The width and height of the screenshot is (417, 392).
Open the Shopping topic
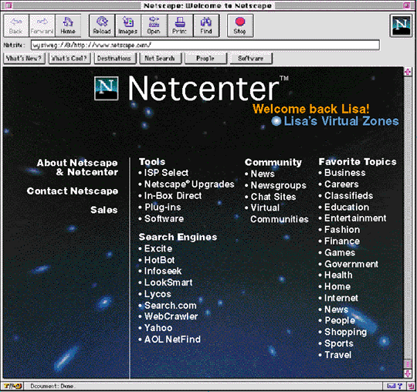(345, 333)
